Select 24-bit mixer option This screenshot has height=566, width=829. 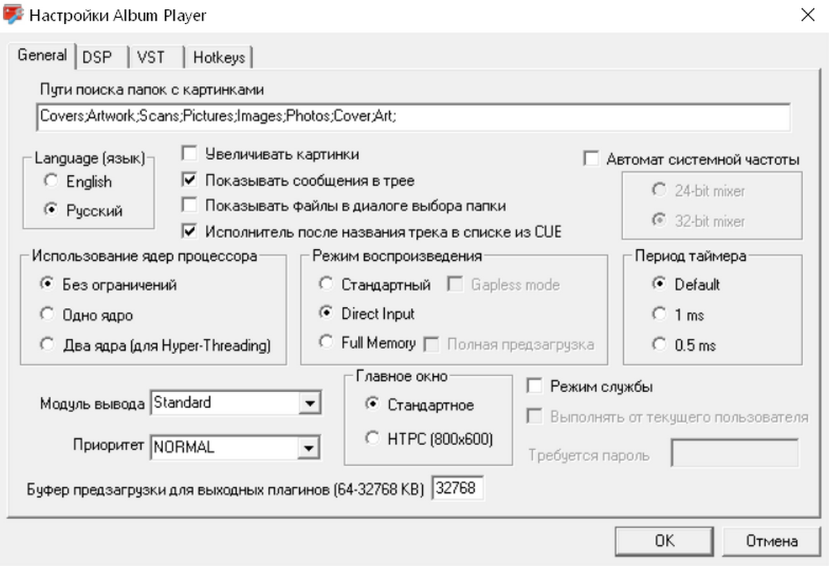coord(699,191)
